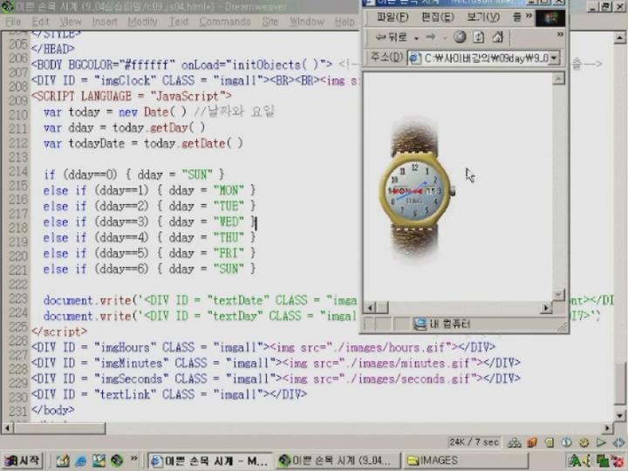Click the wrist watch image in browser
The height and width of the screenshot is (471, 628).
415,188
